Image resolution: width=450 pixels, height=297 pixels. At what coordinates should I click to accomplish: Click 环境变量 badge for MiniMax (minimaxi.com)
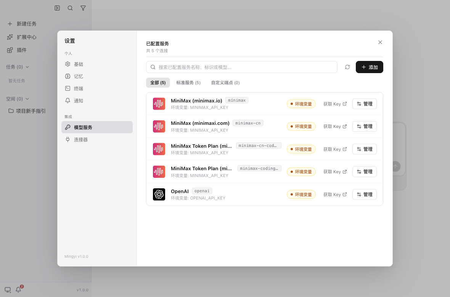(x=301, y=126)
